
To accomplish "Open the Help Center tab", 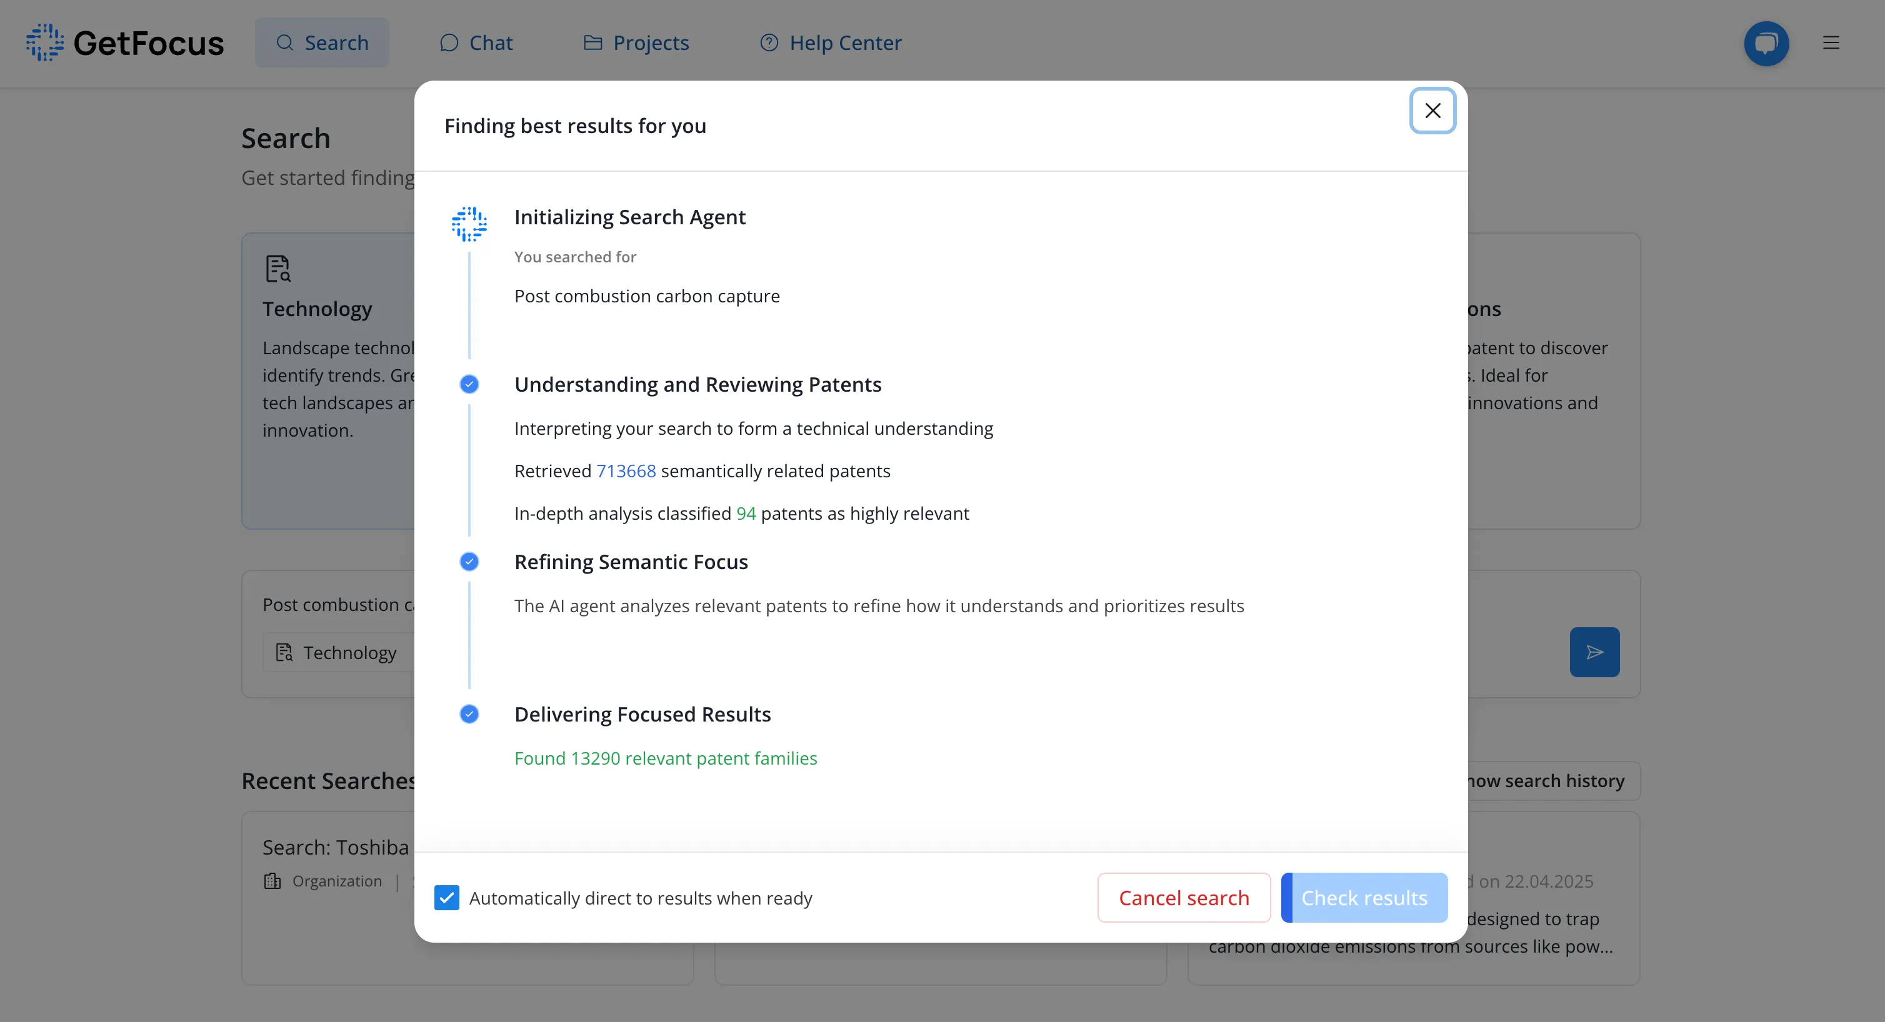I will pyautogui.click(x=831, y=42).
